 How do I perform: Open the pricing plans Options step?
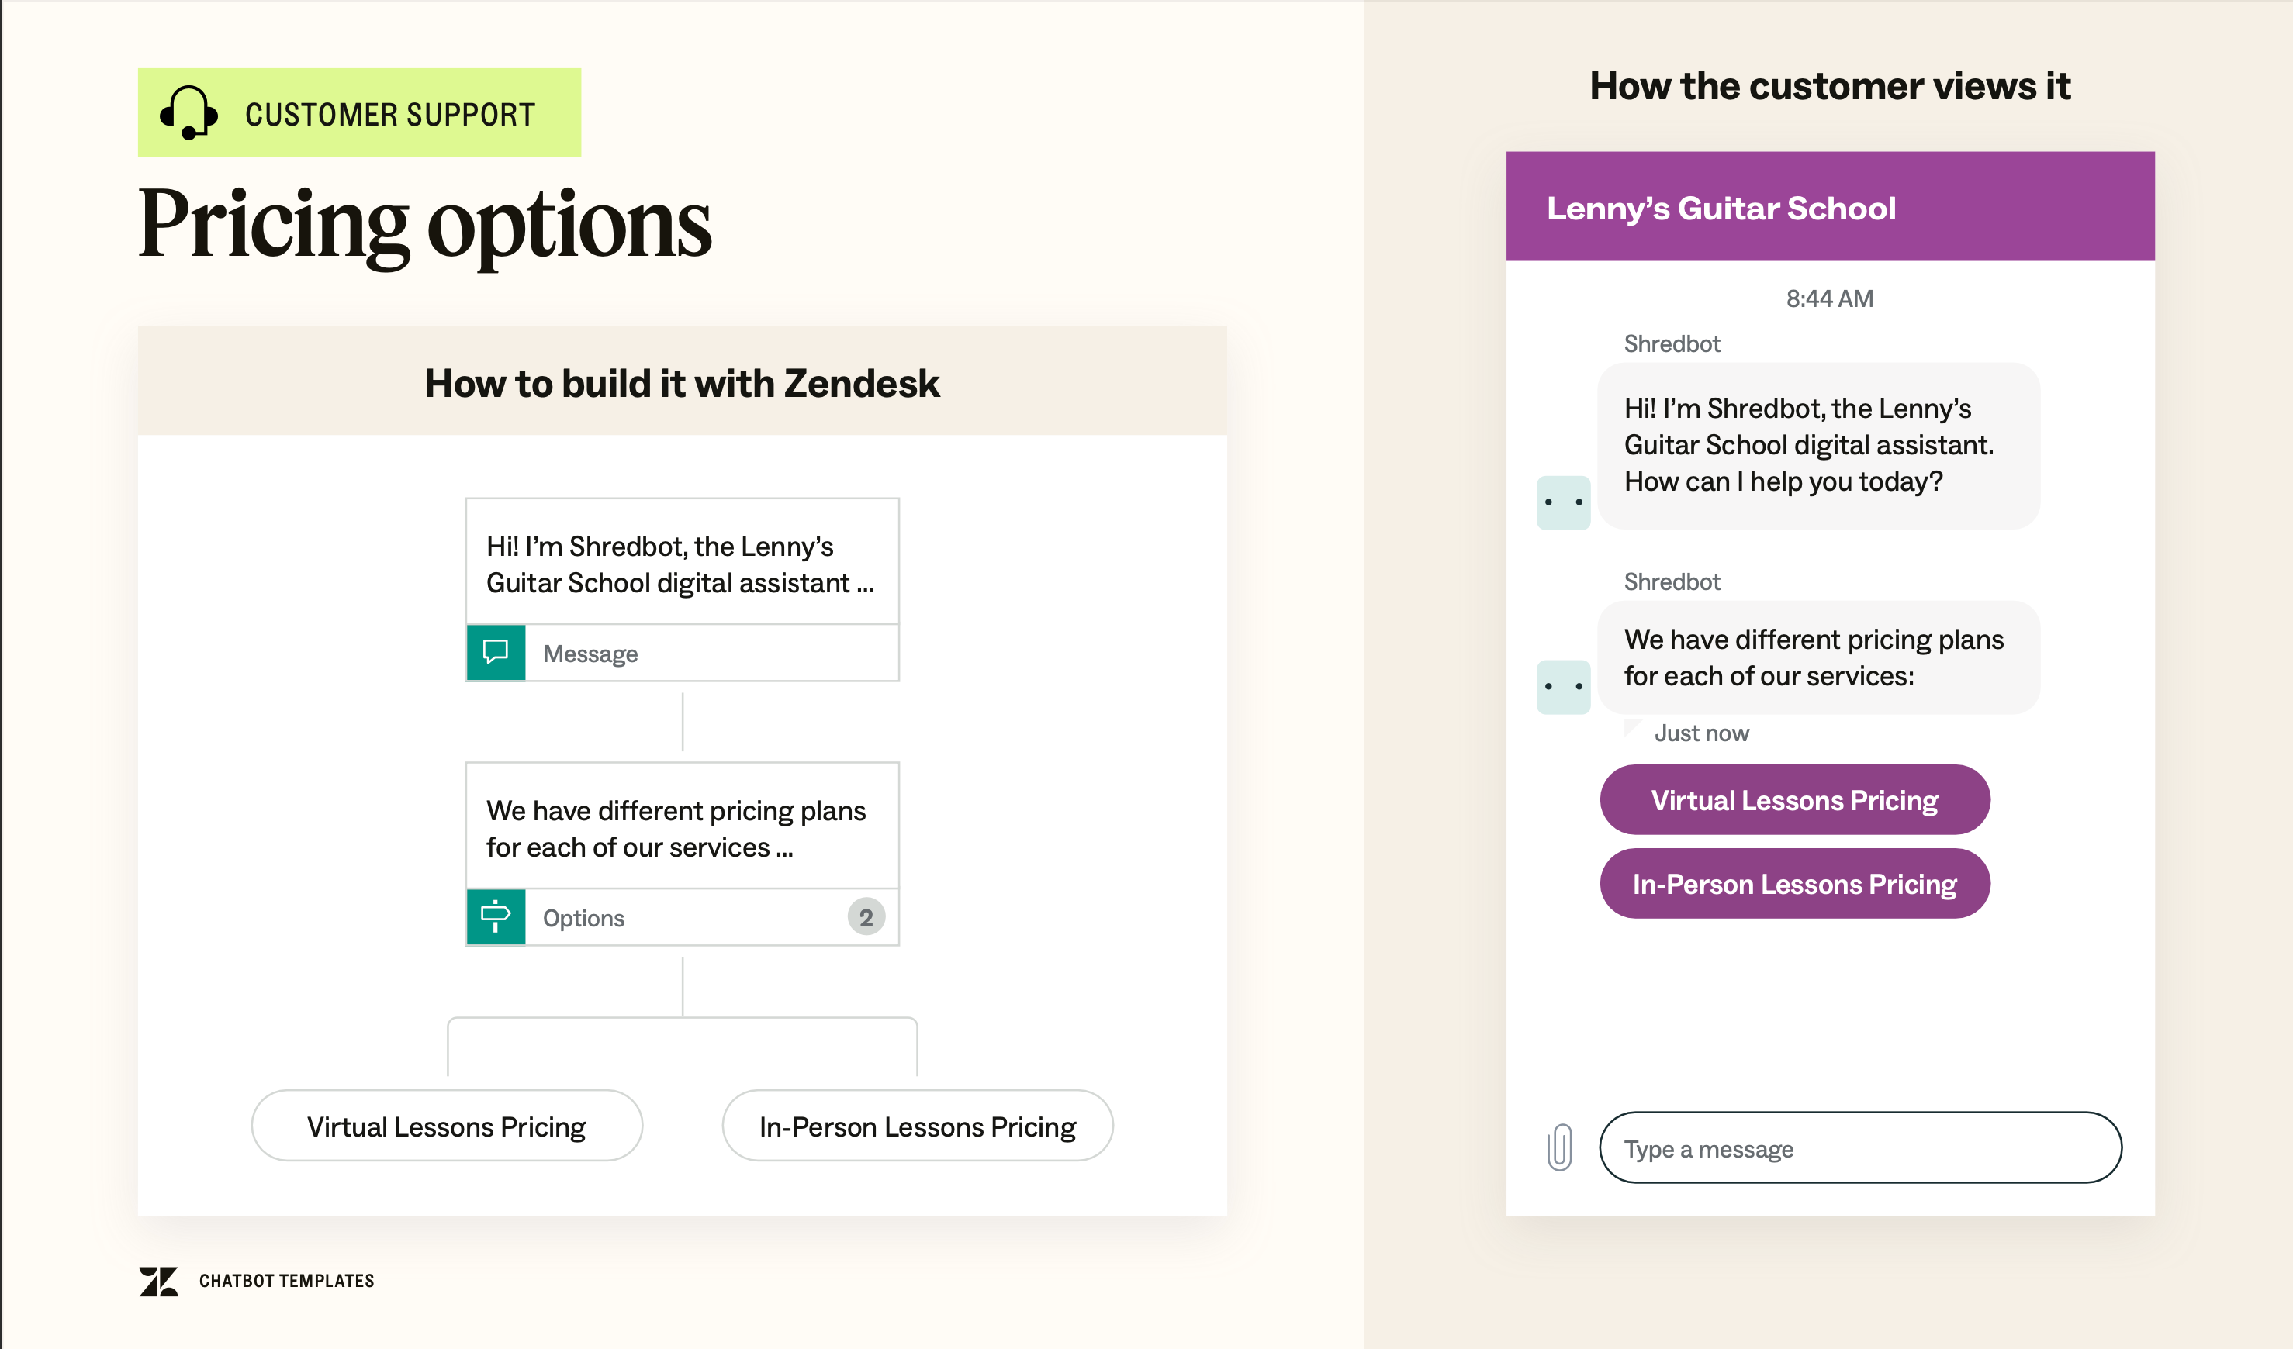tap(682, 828)
